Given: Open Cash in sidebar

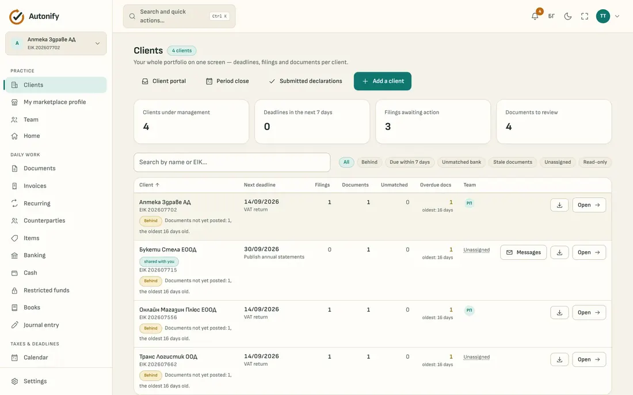Looking at the screenshot, I should click(56, 273).
